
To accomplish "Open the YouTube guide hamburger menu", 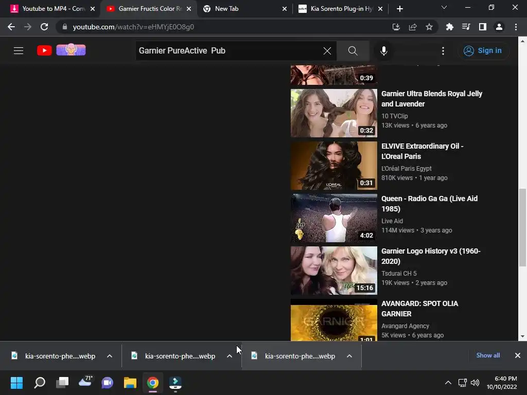I will tap(19, 51).
